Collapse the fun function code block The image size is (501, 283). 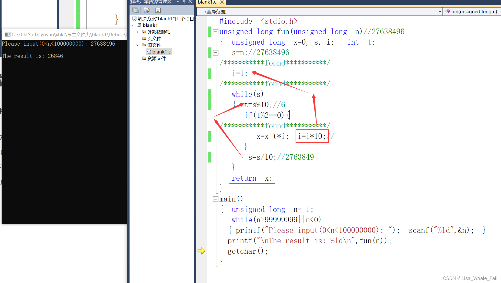(x=215, y=32)
